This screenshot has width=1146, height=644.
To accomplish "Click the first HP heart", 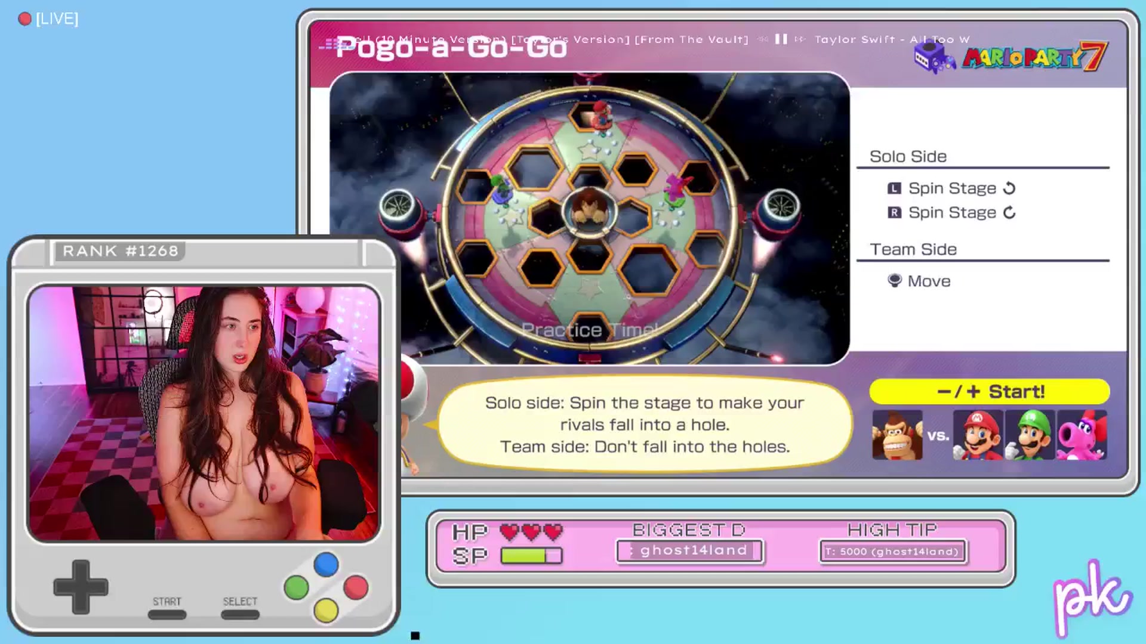I will (x=509, y=531).
